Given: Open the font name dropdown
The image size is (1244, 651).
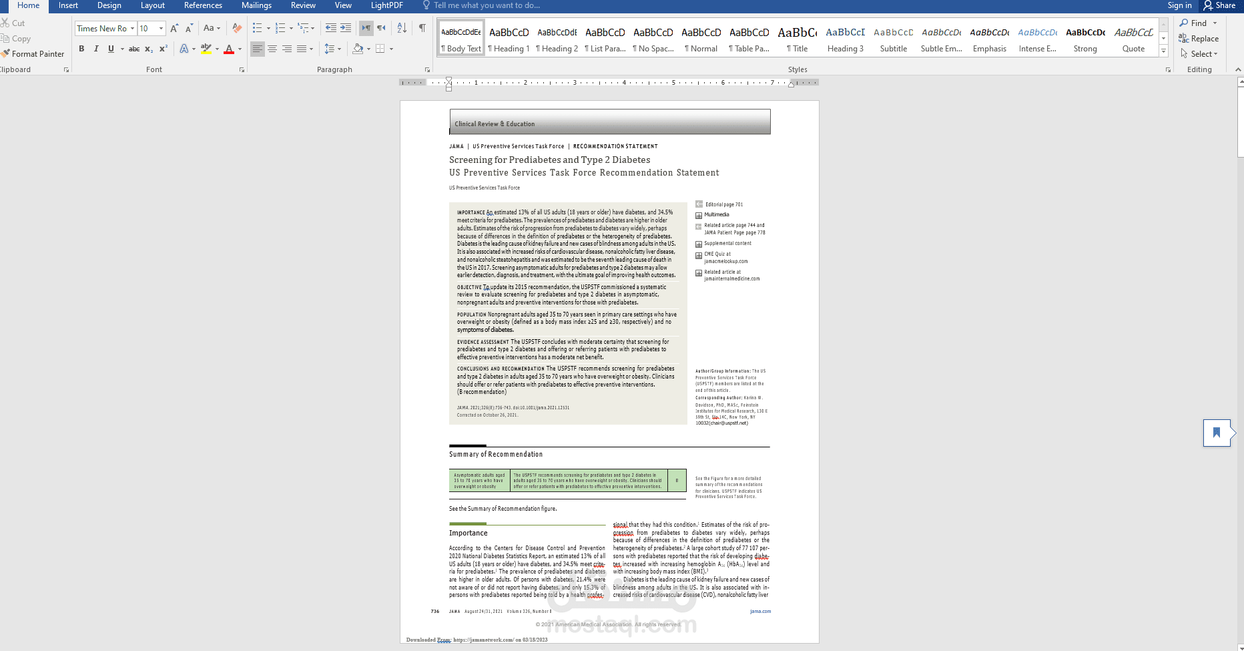Looking at the screenshot, I should (x=132, y=28).
